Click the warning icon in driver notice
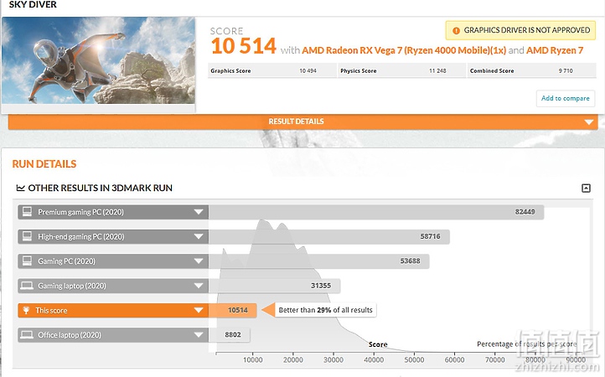 point(456,30)
